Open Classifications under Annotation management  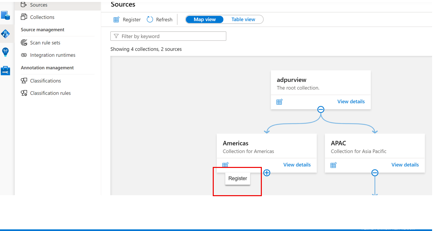click(x=45, y=81)
